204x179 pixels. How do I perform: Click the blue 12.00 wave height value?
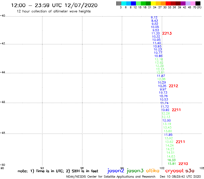167,121
